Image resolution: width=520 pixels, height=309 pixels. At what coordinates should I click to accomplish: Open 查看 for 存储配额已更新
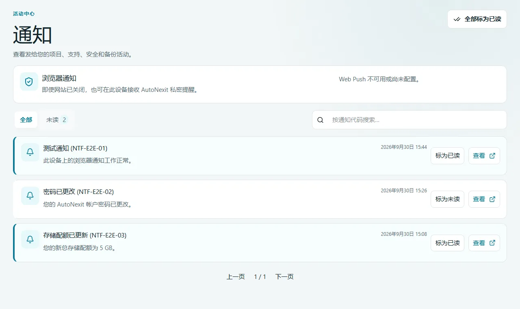click(484, 243)
